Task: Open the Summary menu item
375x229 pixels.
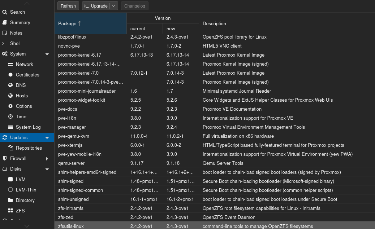Action: pyautogui.click(x=27, y=22)
